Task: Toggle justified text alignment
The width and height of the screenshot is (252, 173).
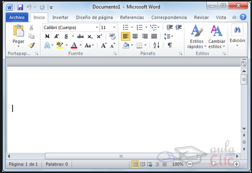Action: tap(154, 36)
